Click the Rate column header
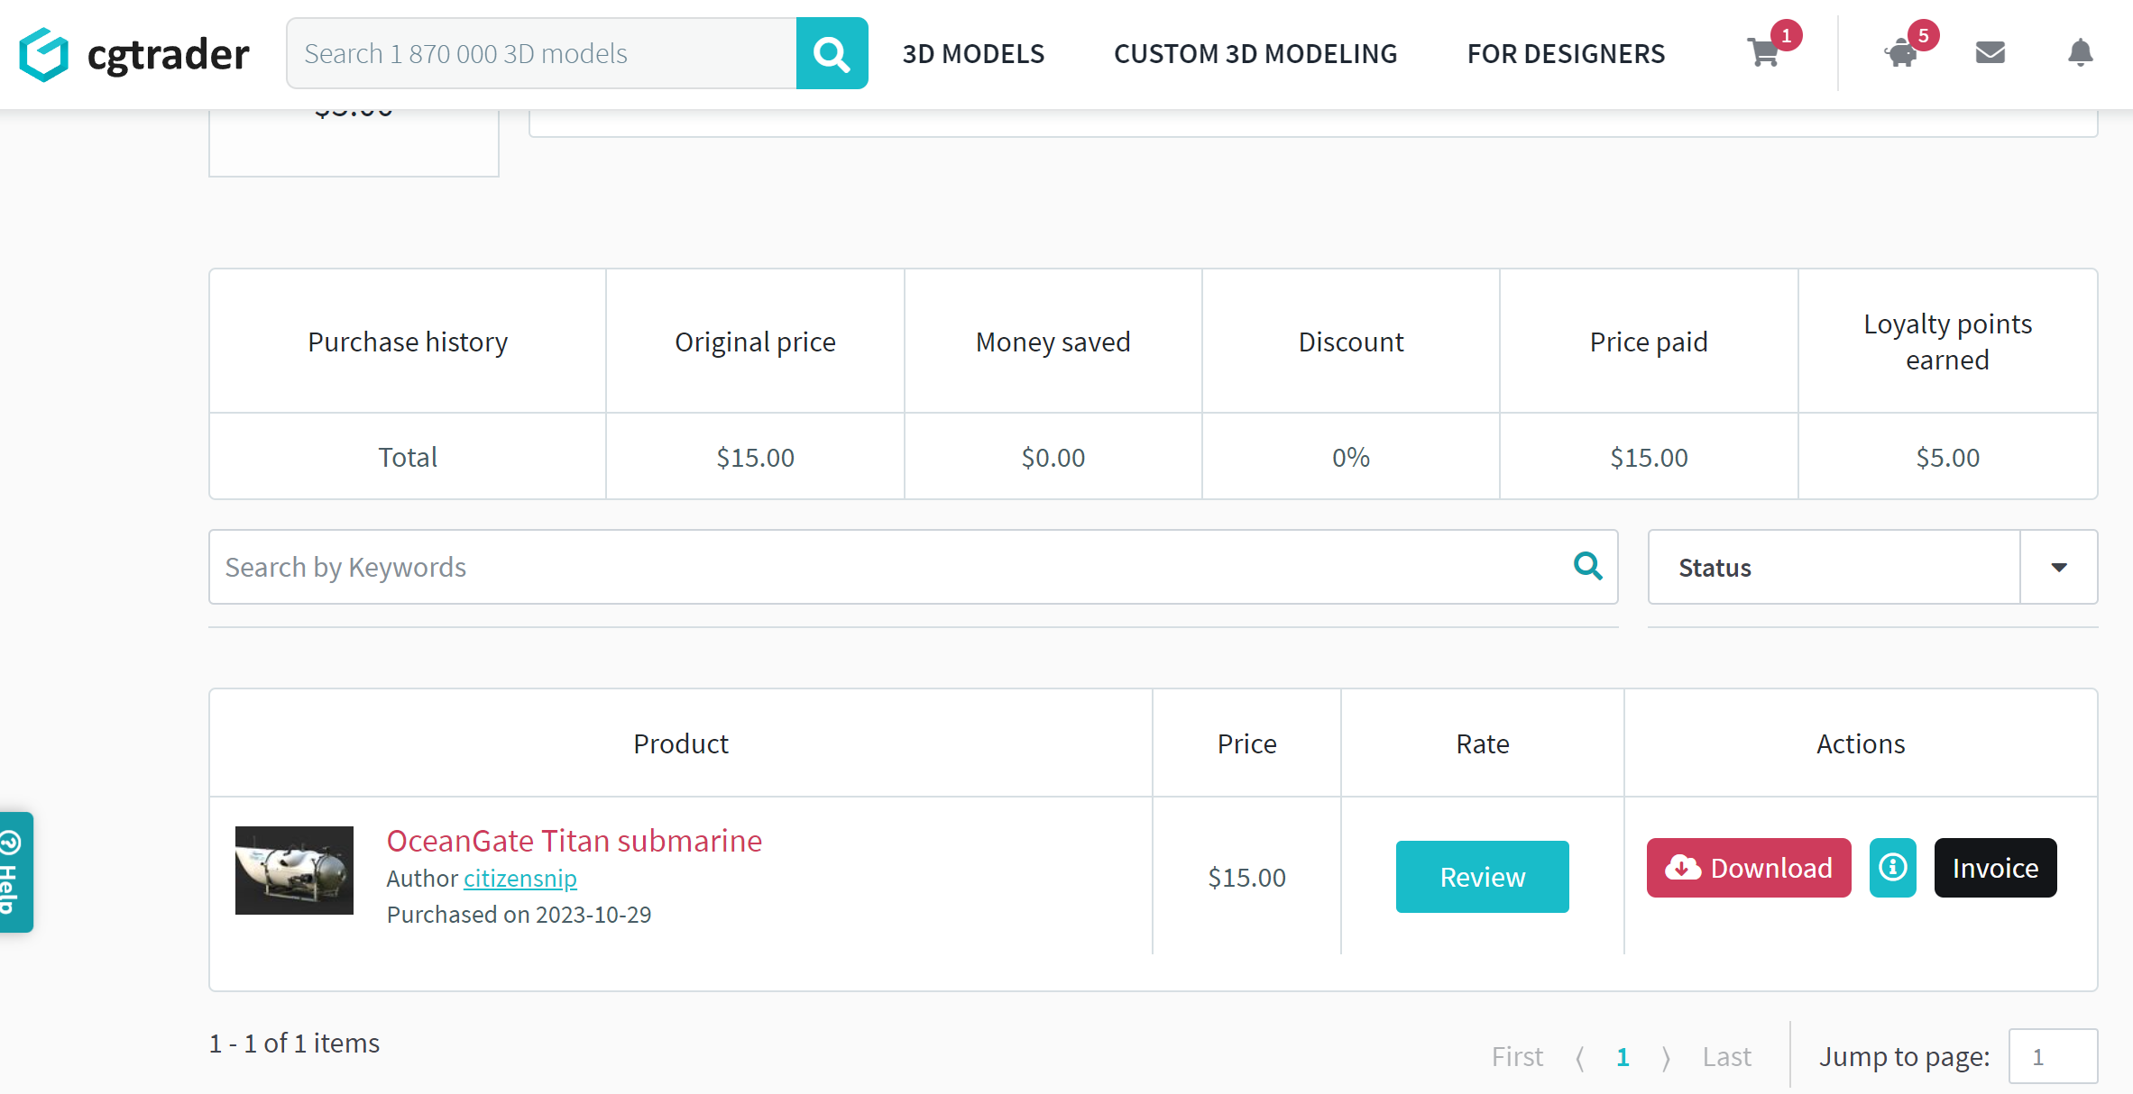The height and width of the screenshot is (1094, 2133). coord(1482,743)
